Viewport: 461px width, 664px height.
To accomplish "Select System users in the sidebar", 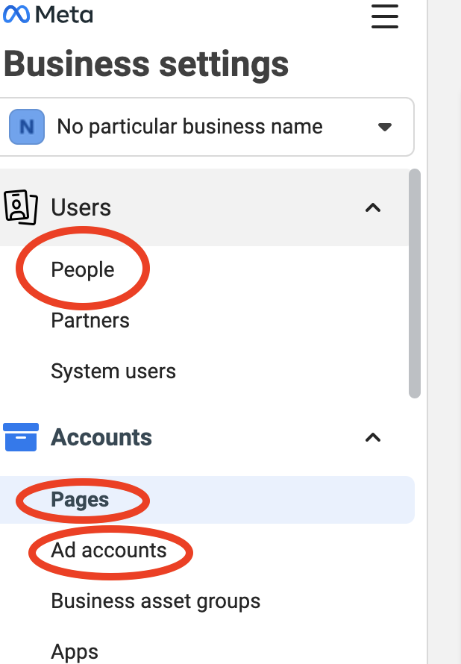I will click(x=113, y=372).
